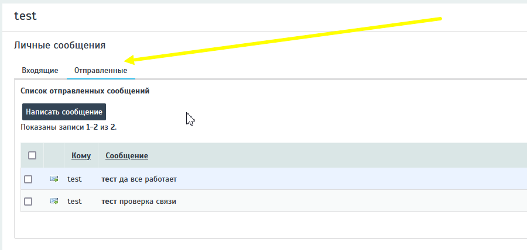Open message 'тест проверка связи'
This screenshot has width=527, height=250.
click(x=139, y=201)
